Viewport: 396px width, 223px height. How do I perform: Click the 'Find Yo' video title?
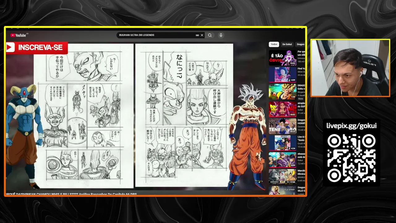click(301, 69)
